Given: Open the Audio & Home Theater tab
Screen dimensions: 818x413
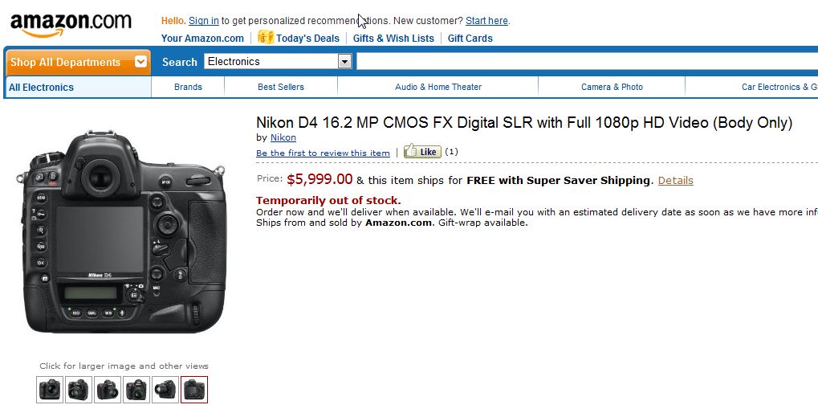Looking at the screenshot, I should pos(438,88).
